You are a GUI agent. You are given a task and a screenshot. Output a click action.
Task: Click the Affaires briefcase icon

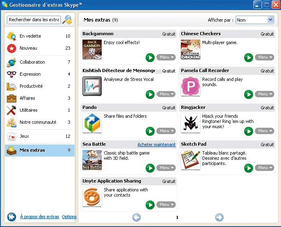pyautogui.click(x=12, y=98)
